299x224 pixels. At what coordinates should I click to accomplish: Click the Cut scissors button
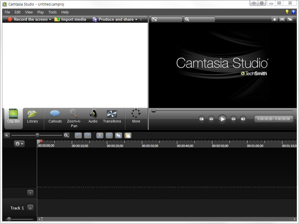click(x=100, y=136)
